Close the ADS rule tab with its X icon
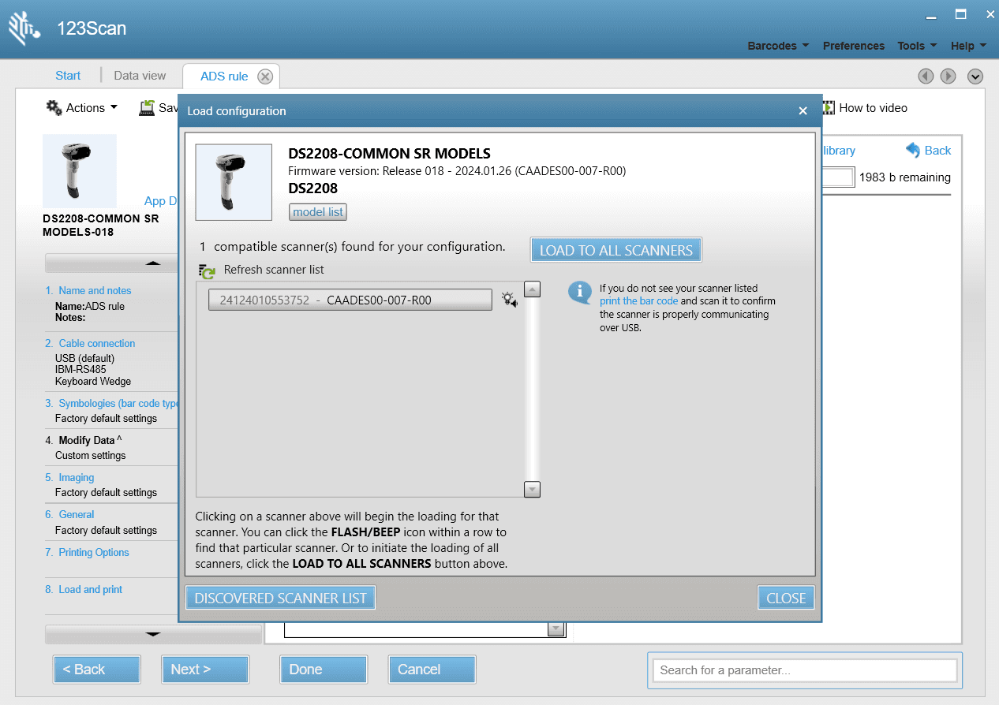Screen dimensions: 999x705 [265, 76]
